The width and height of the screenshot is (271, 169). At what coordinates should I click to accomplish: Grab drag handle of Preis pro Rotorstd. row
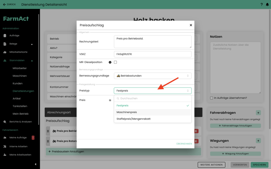[48, 141]
